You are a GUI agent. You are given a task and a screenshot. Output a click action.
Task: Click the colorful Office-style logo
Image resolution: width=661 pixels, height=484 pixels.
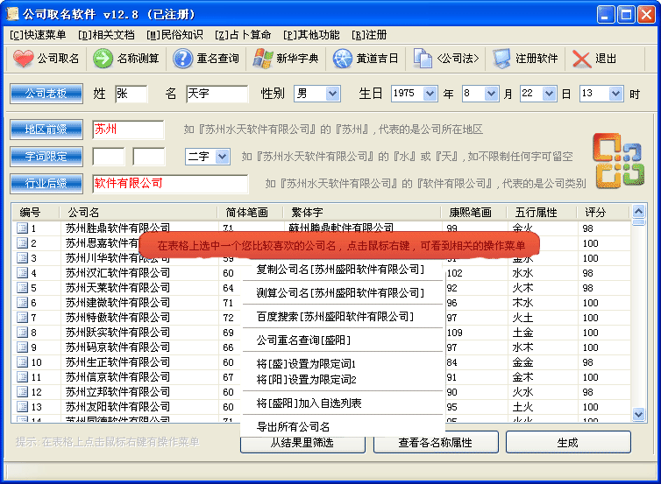tap(618, 161)
